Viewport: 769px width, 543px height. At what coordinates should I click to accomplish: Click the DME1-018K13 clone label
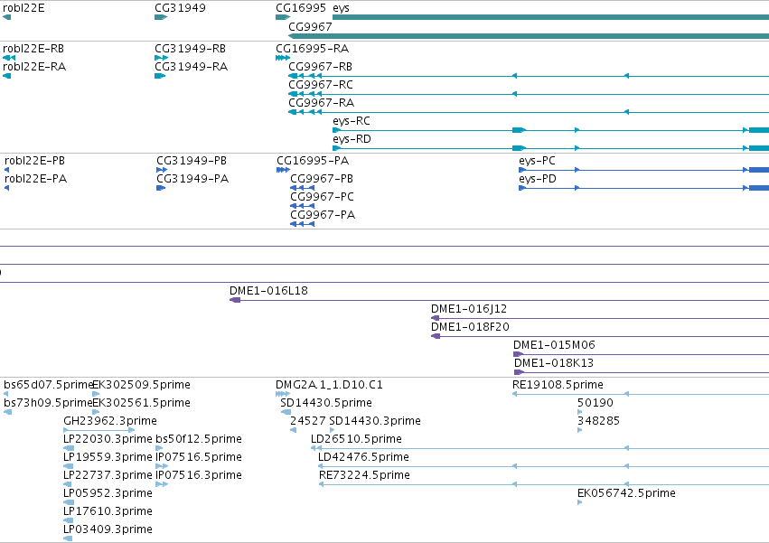(554, 363)
